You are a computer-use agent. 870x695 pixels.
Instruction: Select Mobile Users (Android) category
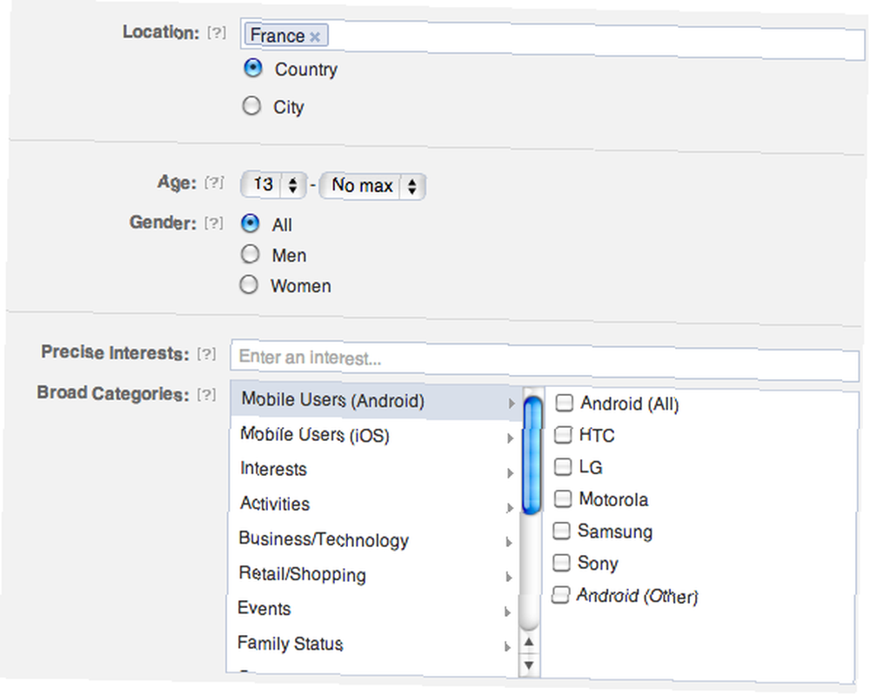376,400
